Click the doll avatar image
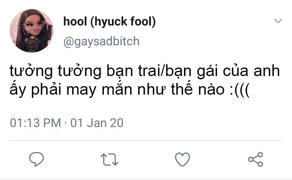 click(x=32, y=31)
